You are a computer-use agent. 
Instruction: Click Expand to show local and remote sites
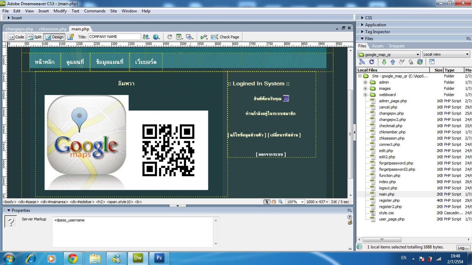pyautogui.click(x=432, y=62)
